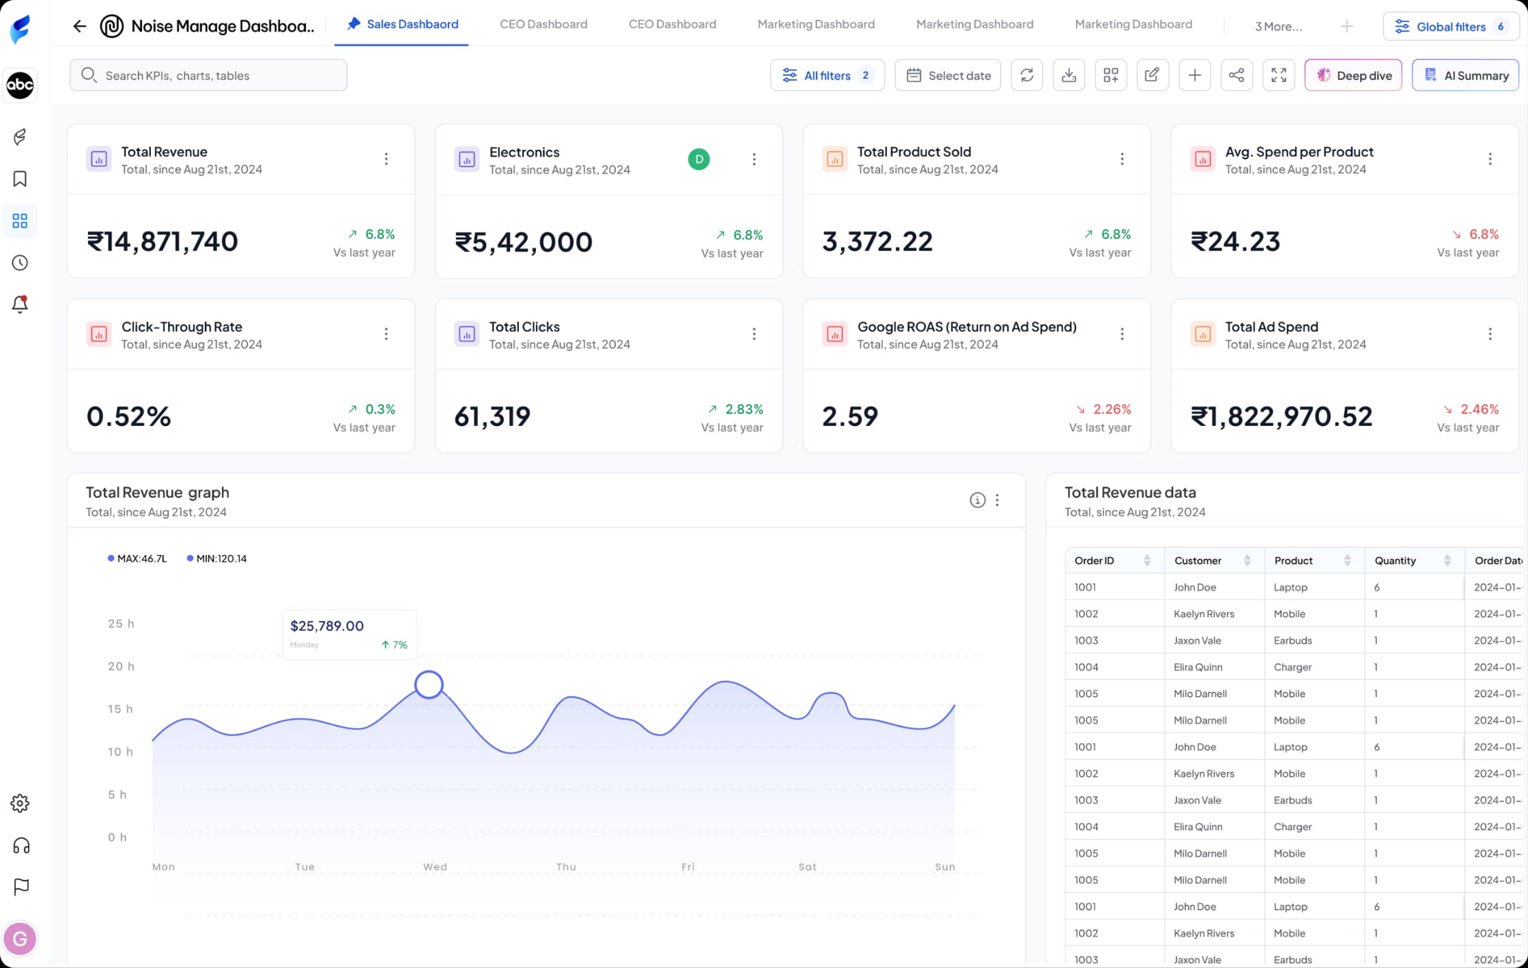Select the dashboards grid icon in sidebar
Image resolution: width=1528 pixels, height=968 pixels.
20,220
